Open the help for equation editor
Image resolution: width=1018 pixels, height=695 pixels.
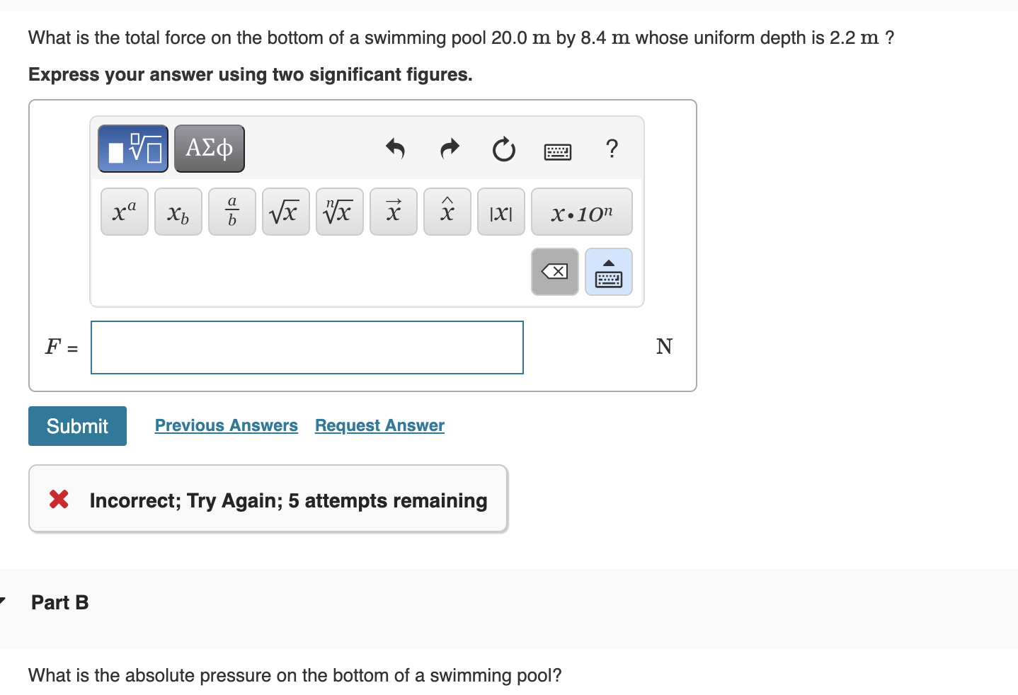click(611, 149)
